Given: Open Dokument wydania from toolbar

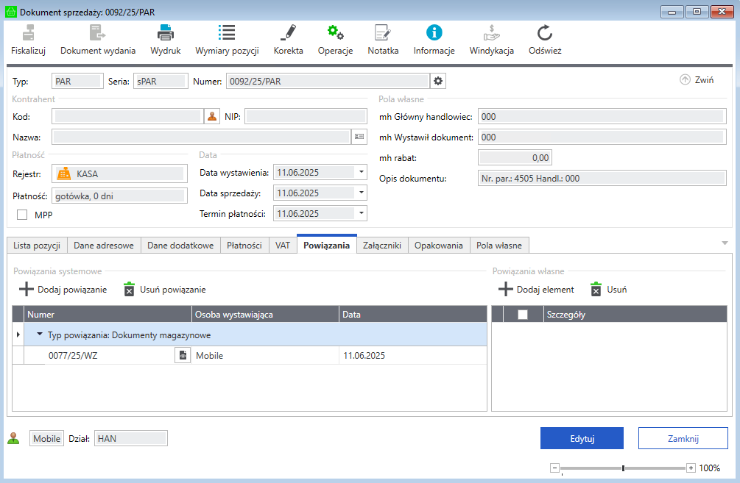Looking at the screenshot, I should [97, 33].
